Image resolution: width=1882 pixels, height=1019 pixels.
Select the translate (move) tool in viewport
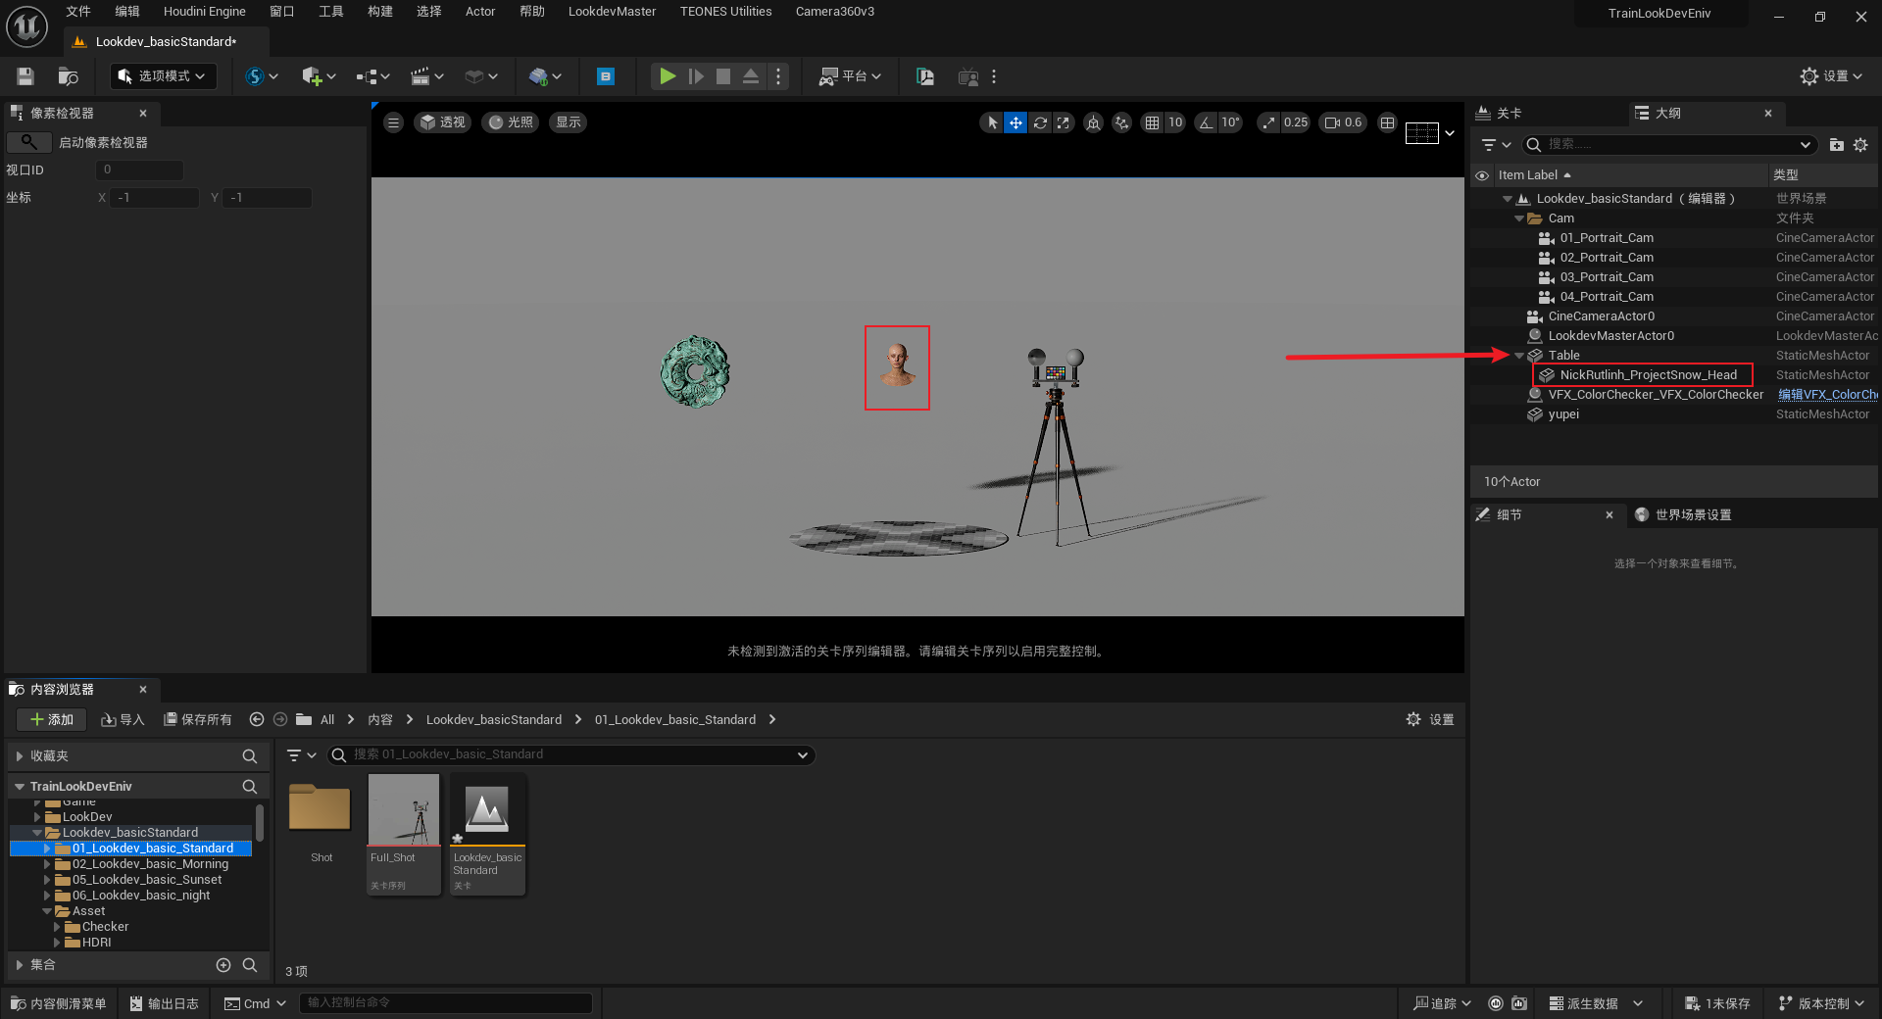click(x=1015, y=122)
